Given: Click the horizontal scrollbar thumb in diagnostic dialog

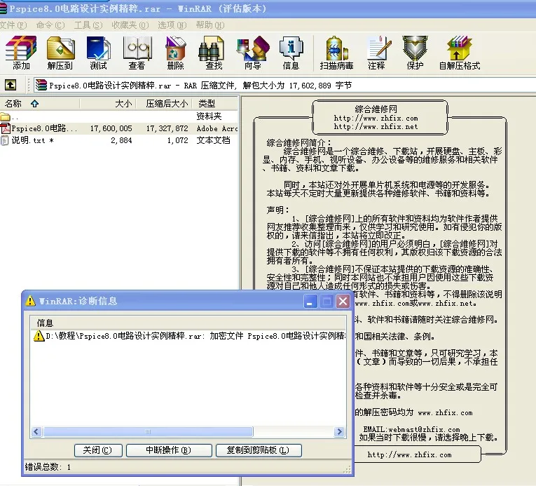Looking at the screenshot, I should [x=148, y=431].
